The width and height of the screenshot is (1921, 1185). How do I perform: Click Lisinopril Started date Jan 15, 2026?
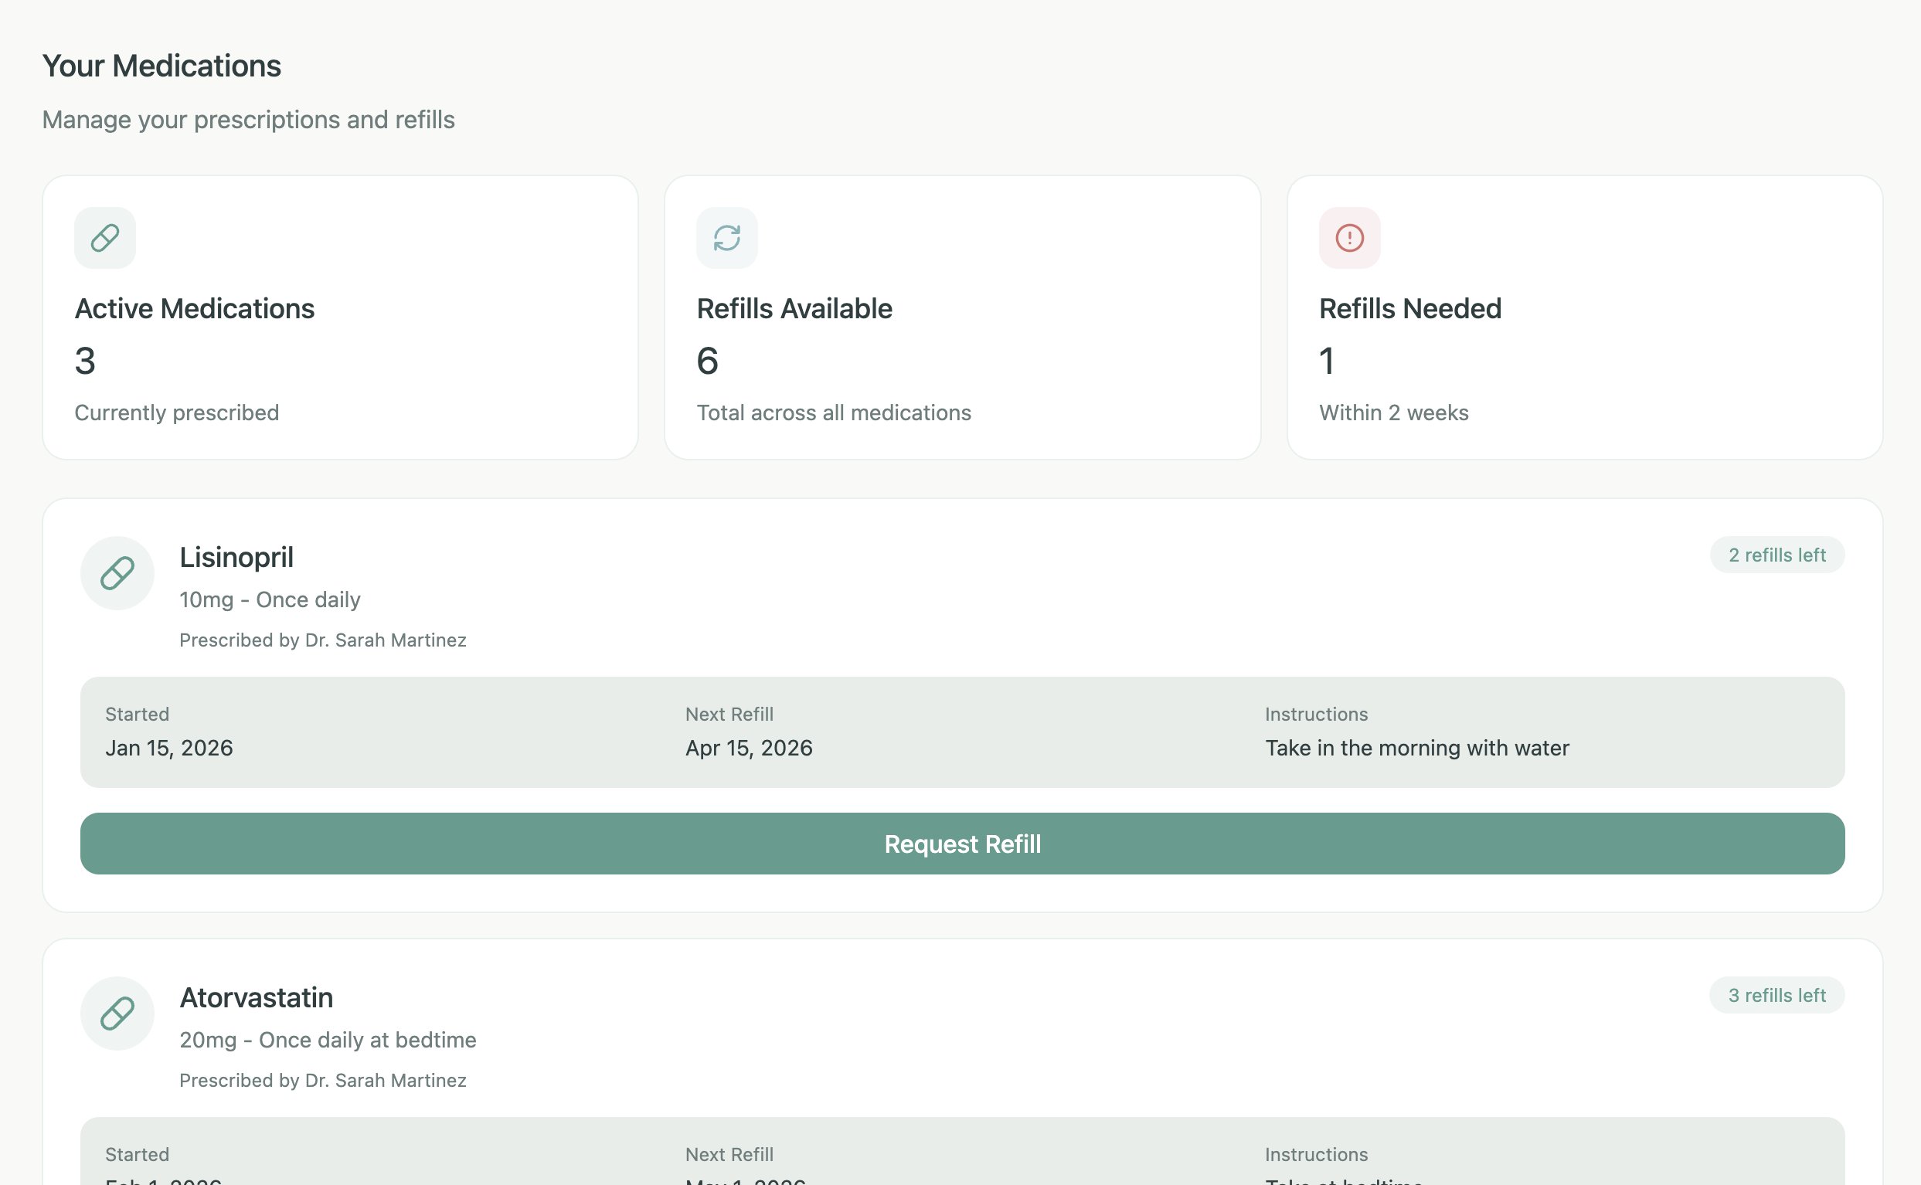click(169, 748)
